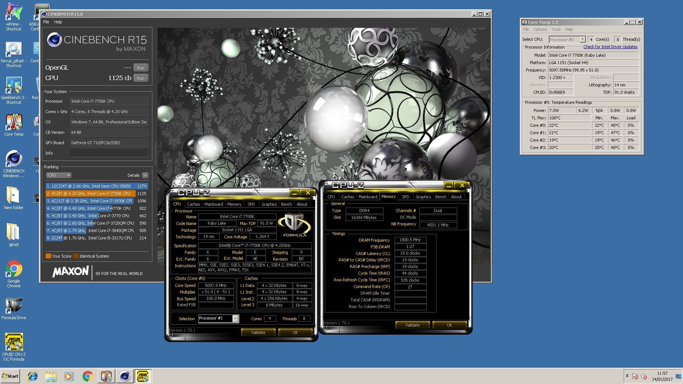
Task: Click Validate in left CPU-Z window
Action: point(258,332)
